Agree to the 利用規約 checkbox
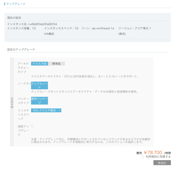The image size is (182, 169). (x=143, y=157)
